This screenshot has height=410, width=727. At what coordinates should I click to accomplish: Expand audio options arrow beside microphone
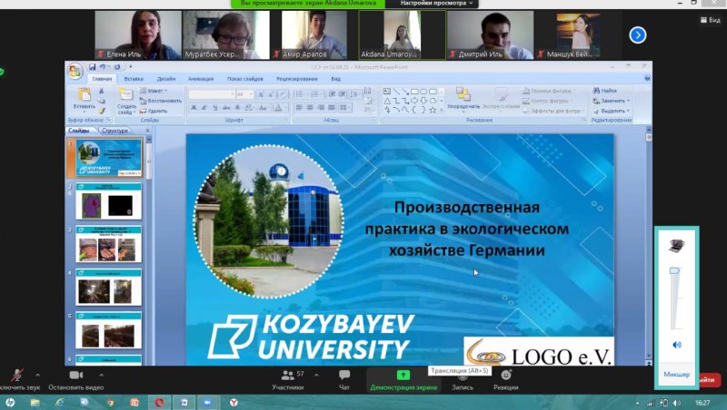pyautogui.click(x=37, y=375)
